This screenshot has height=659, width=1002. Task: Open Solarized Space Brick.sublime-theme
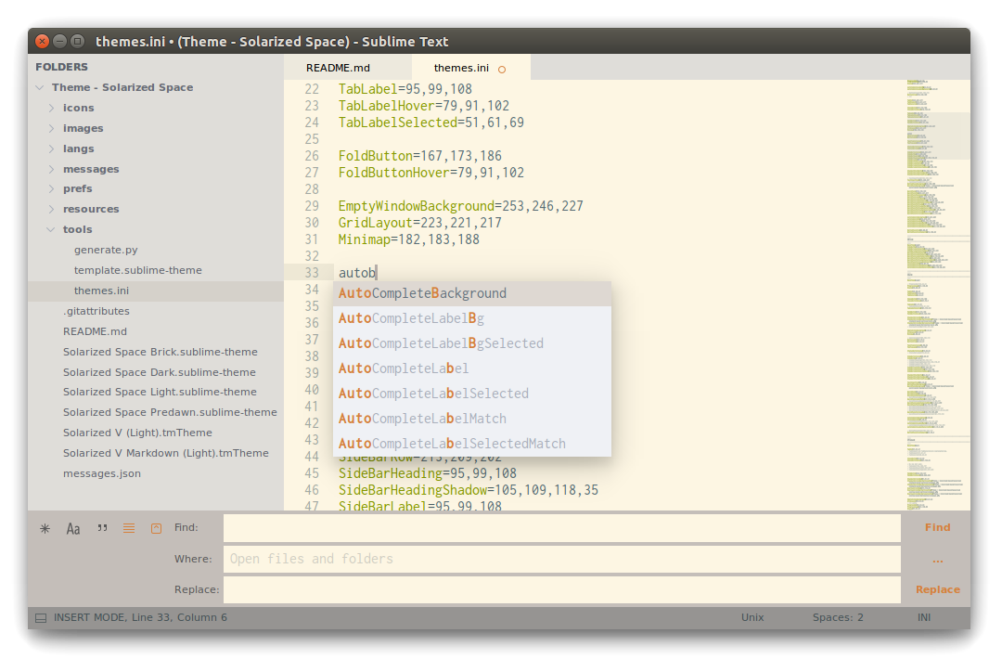161,352
